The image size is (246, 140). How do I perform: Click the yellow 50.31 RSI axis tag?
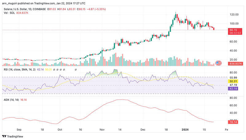(233, 81)
